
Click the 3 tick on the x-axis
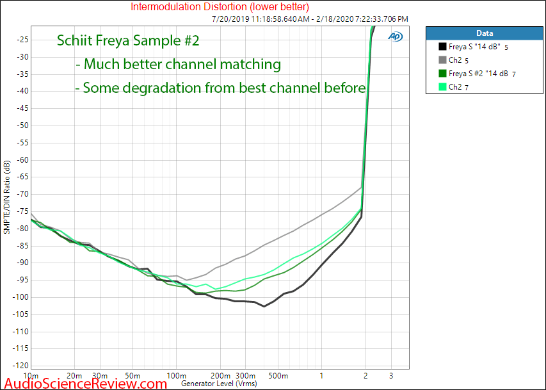(391, 376)
